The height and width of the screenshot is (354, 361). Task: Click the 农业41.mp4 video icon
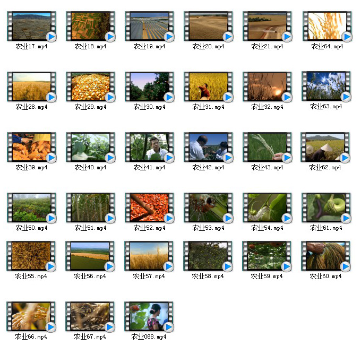(149, 148)
